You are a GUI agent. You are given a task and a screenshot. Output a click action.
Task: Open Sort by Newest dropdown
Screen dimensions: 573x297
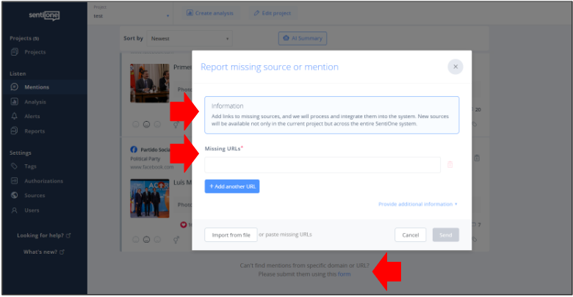click(x=190, y=38)
